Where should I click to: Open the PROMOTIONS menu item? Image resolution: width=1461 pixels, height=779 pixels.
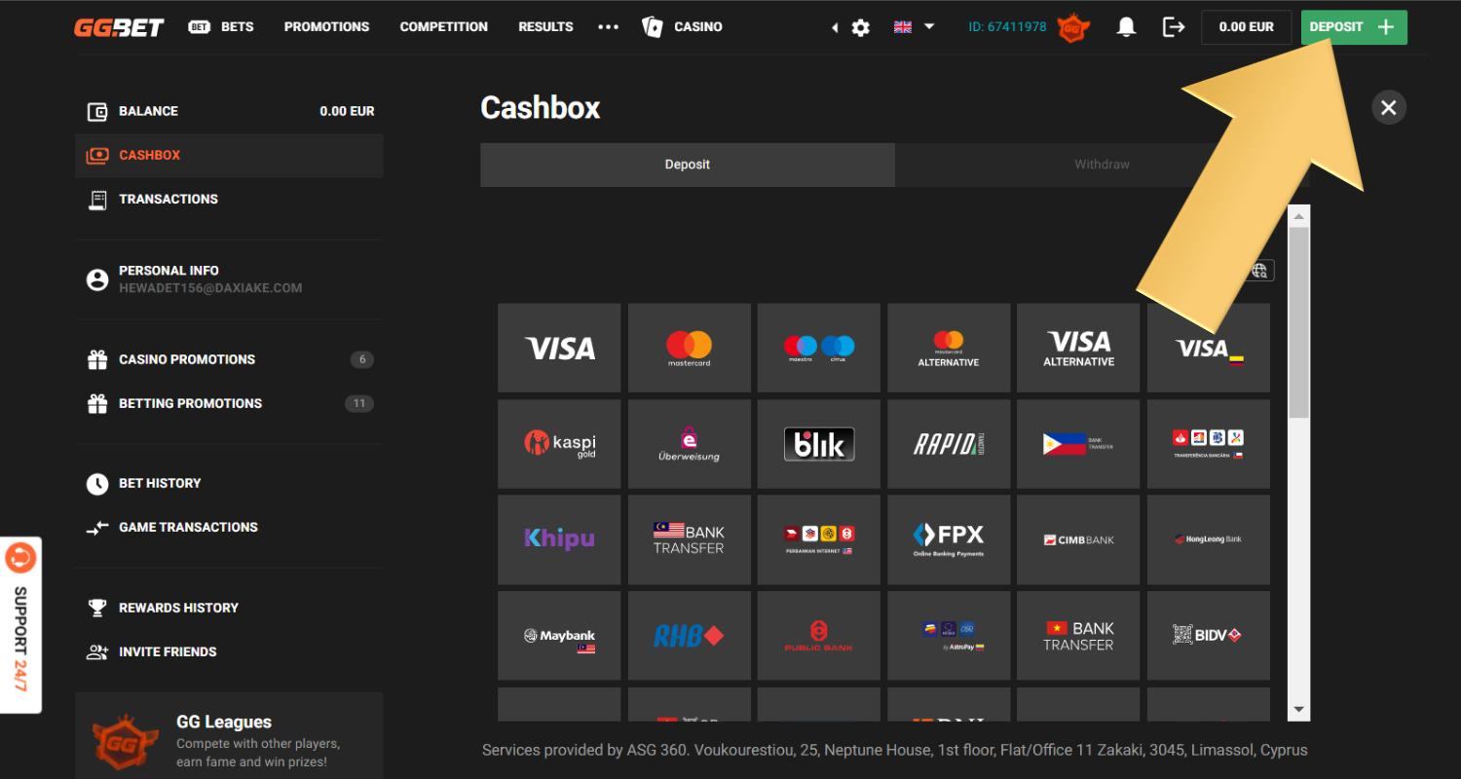pyautogui.click(x=327, y=27)
